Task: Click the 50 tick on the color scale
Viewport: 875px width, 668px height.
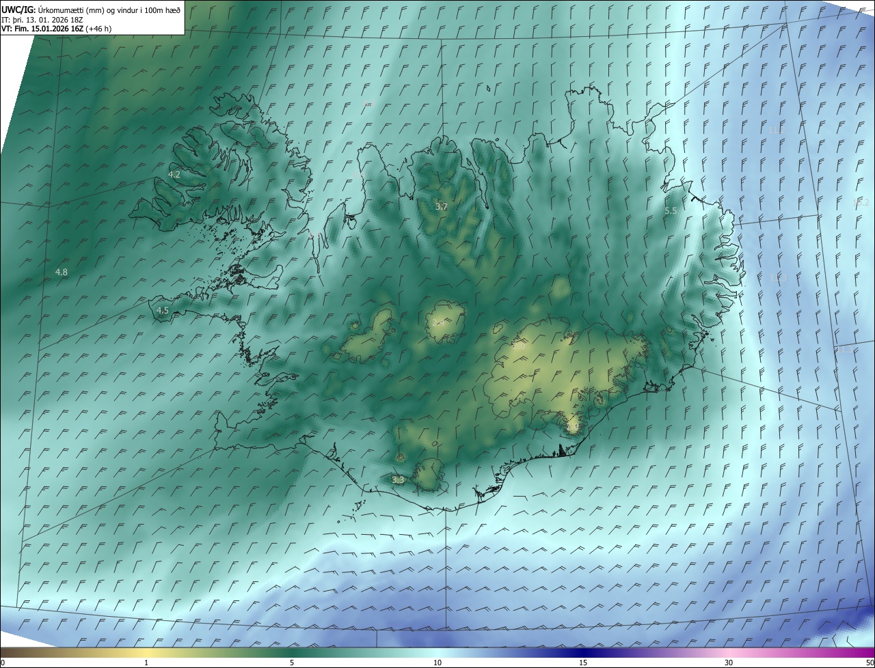Action: (870, 663)
